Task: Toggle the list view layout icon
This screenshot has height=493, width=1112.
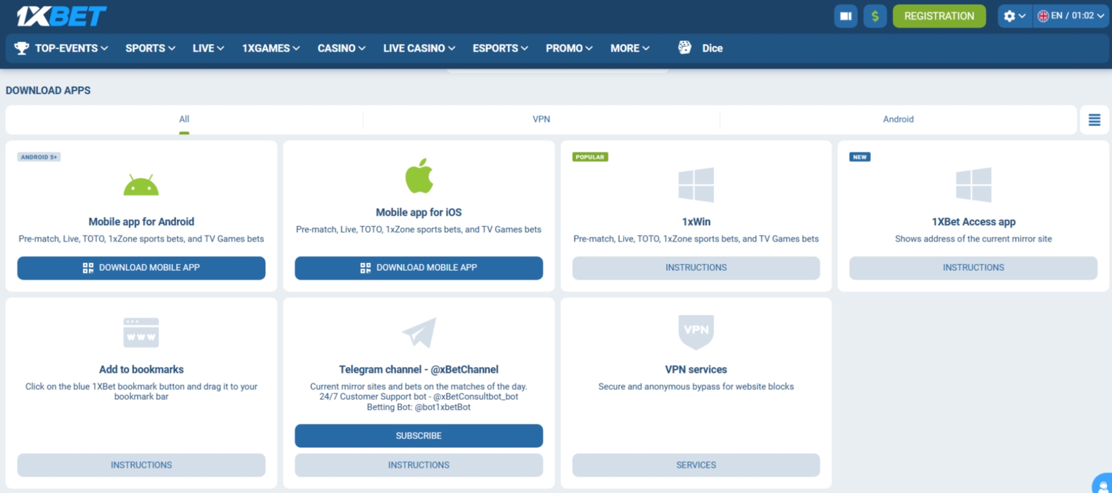Action: point(1094,120)
